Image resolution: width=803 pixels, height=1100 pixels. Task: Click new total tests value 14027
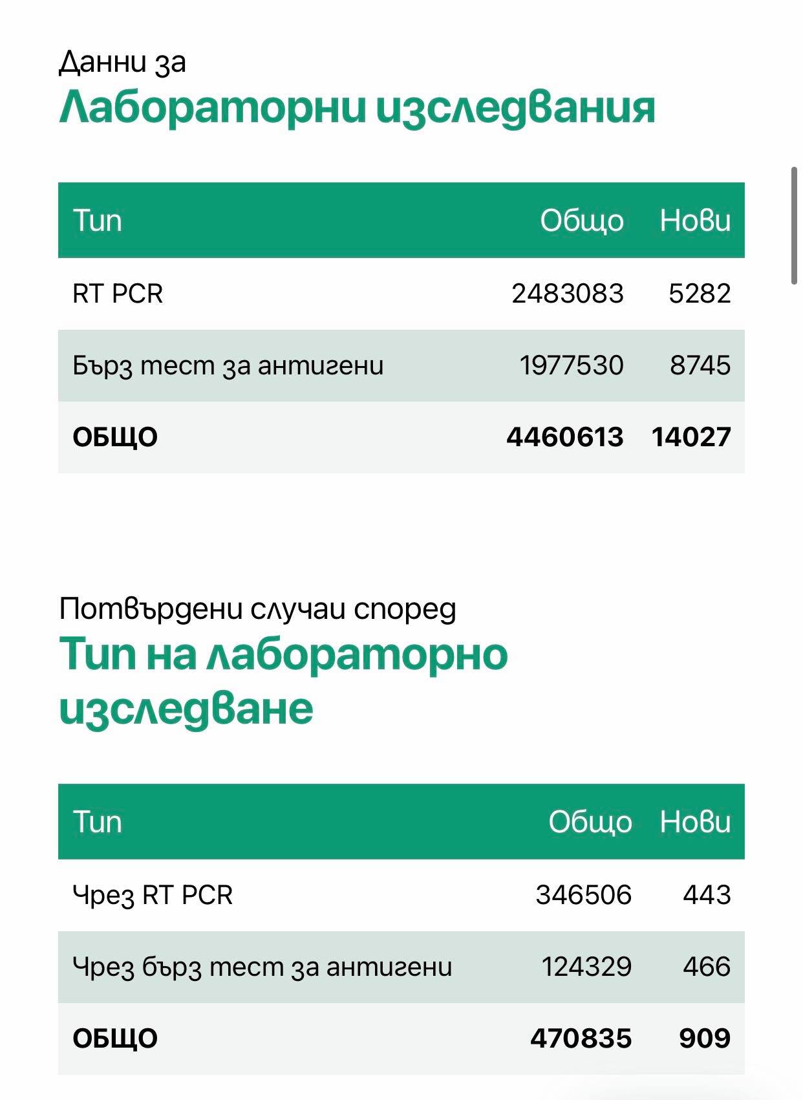(x=691, y=437)
